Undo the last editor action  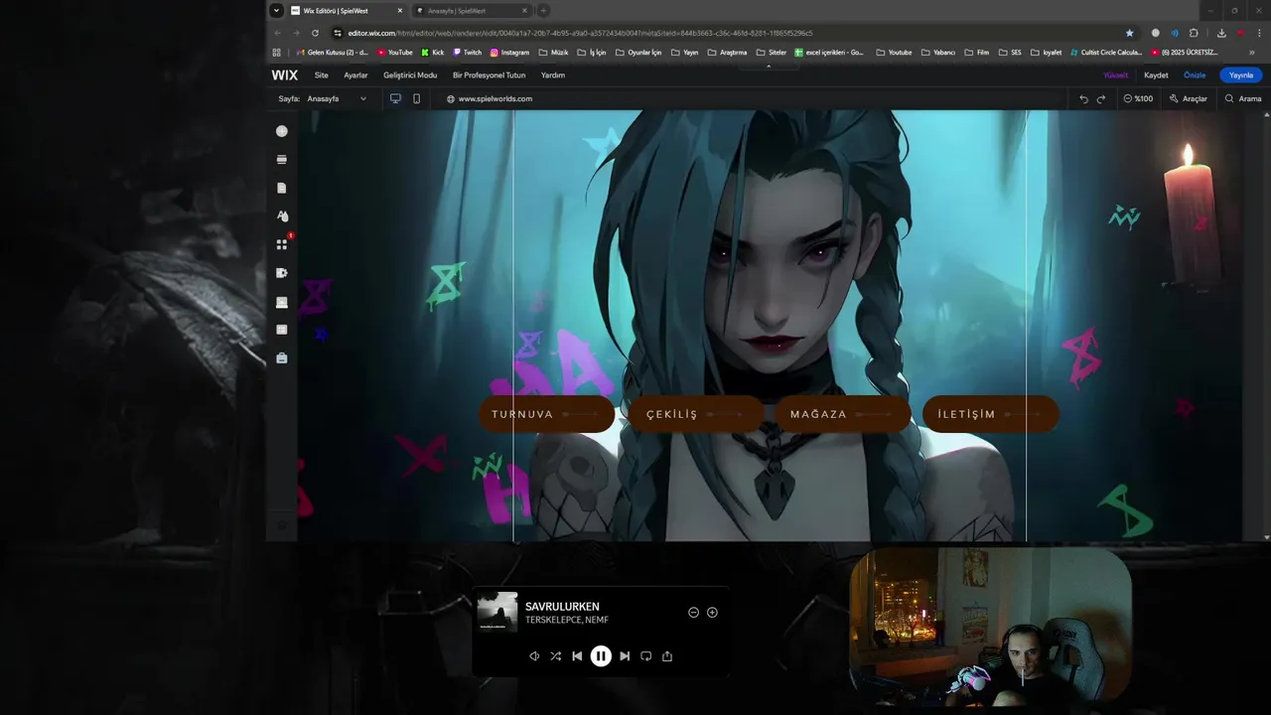pyautogui.click(x=1083, y=98)
